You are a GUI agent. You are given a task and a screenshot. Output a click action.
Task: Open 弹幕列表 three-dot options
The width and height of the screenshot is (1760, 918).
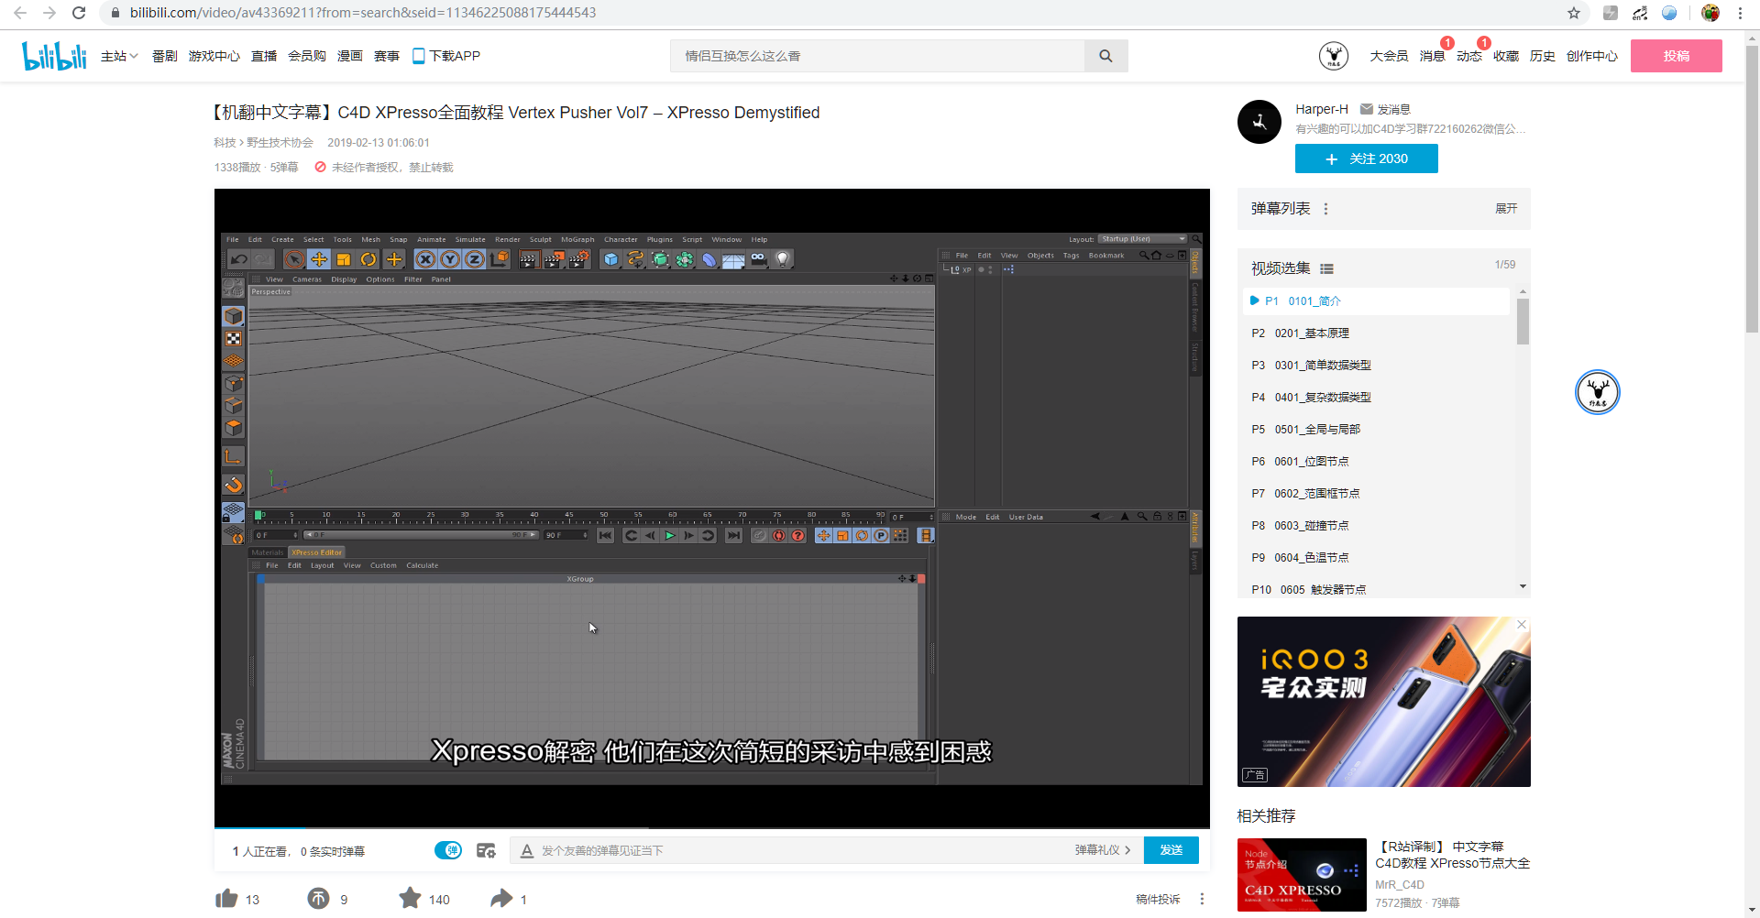(x=1325, y=209)
